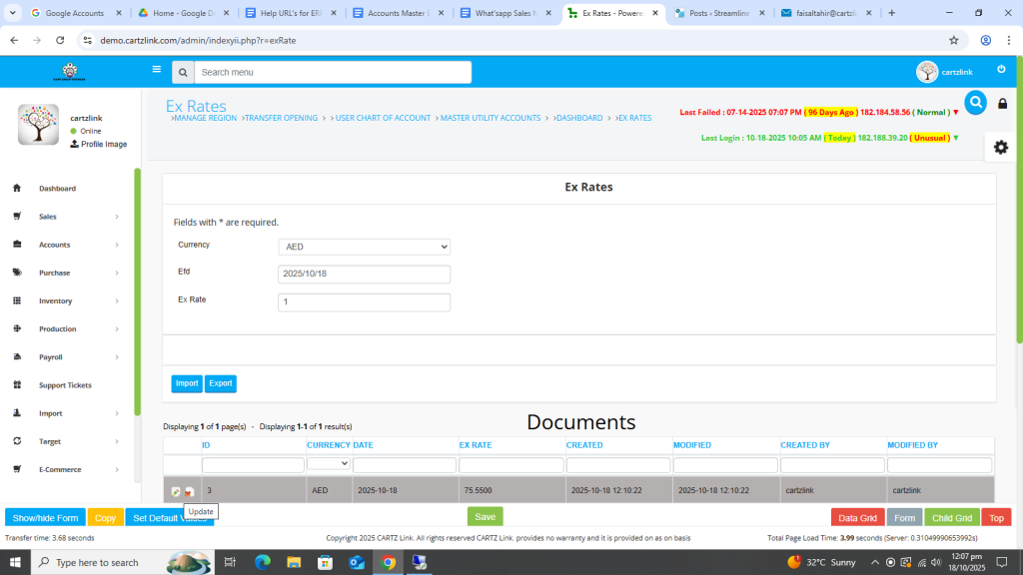Open the Currency filter dropdown in grid
This screenshot has height=575, width=1023.
(329, 464)
